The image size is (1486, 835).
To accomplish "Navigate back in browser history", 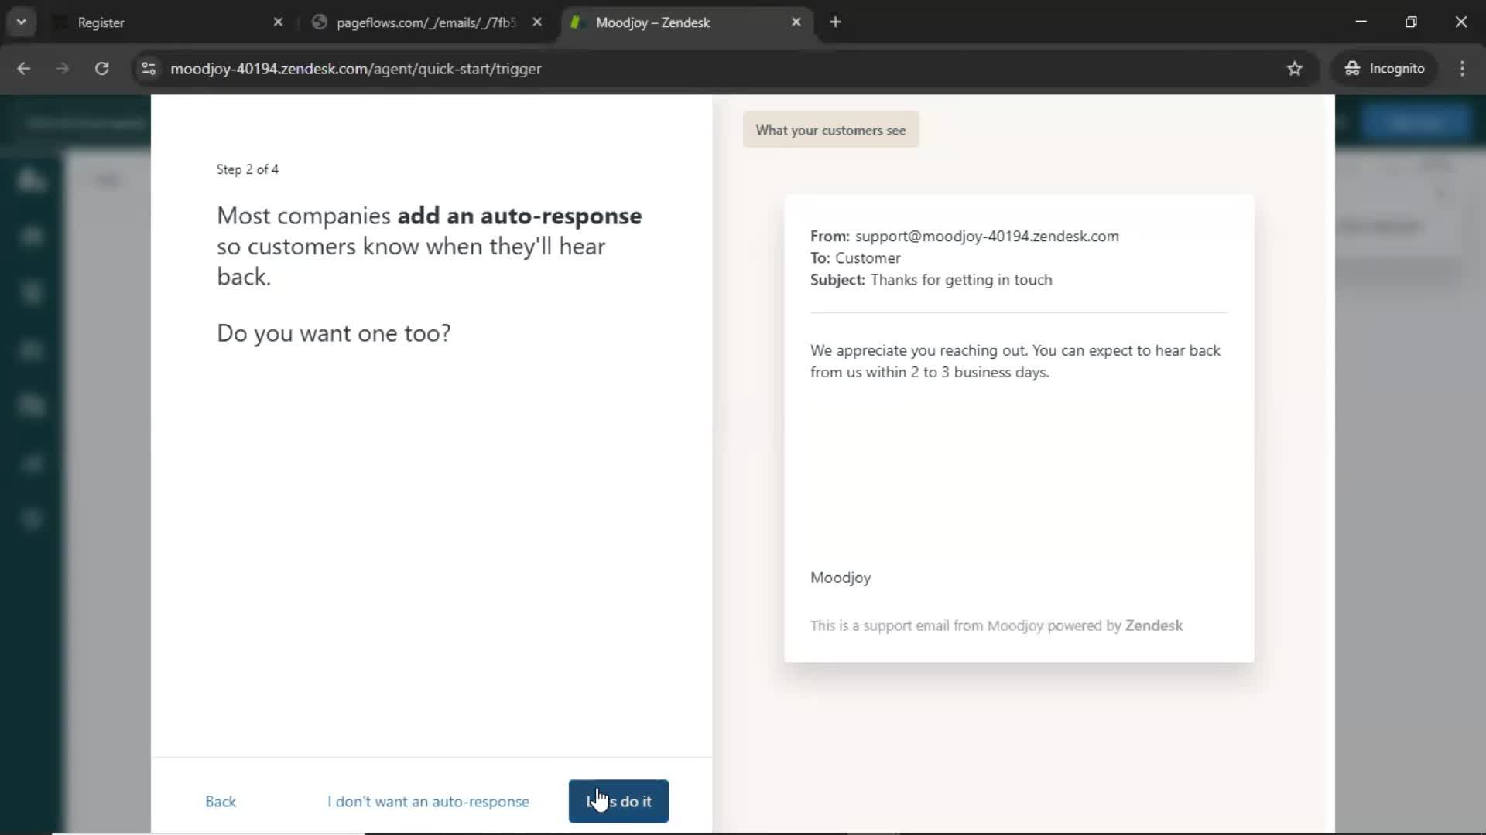I will click(24, 69).
